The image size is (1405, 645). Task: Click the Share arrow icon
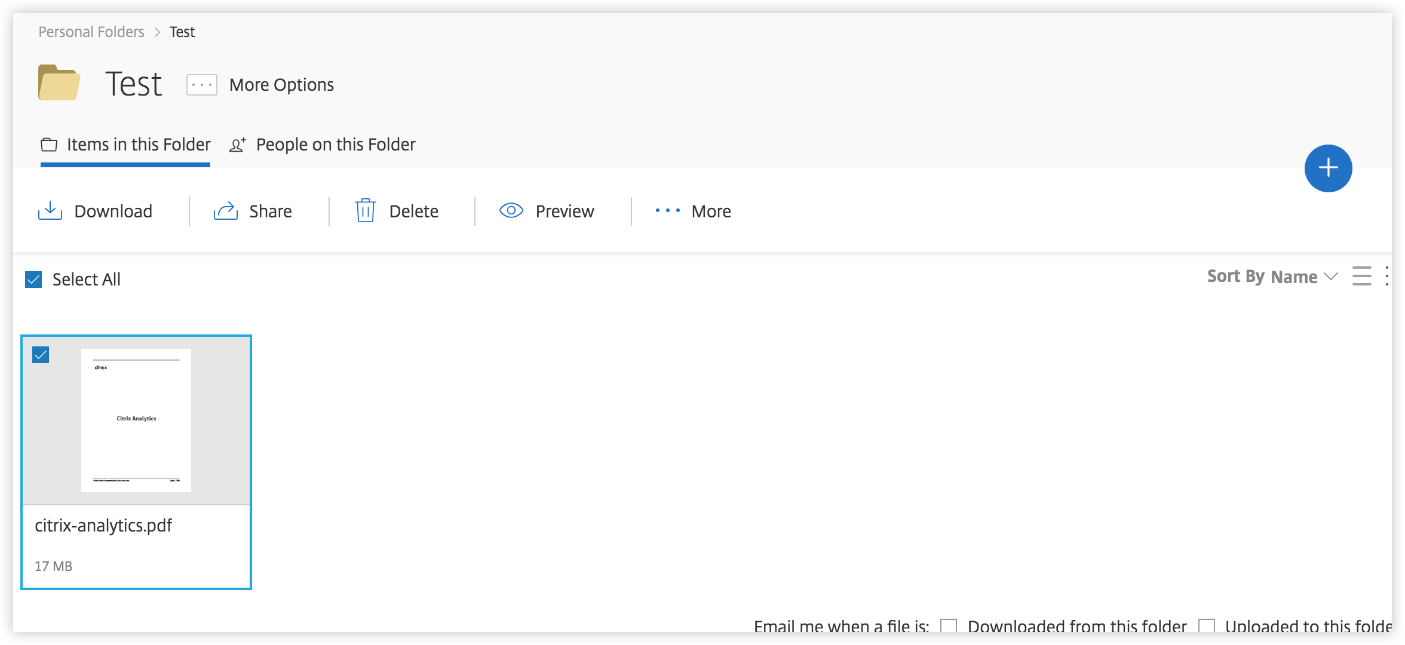point(226,211)
